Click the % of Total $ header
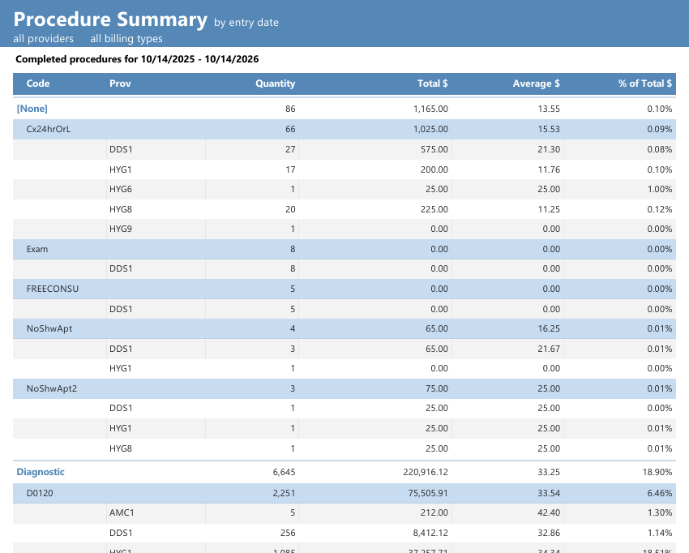689x553 pixels. (x=645, y=84)
